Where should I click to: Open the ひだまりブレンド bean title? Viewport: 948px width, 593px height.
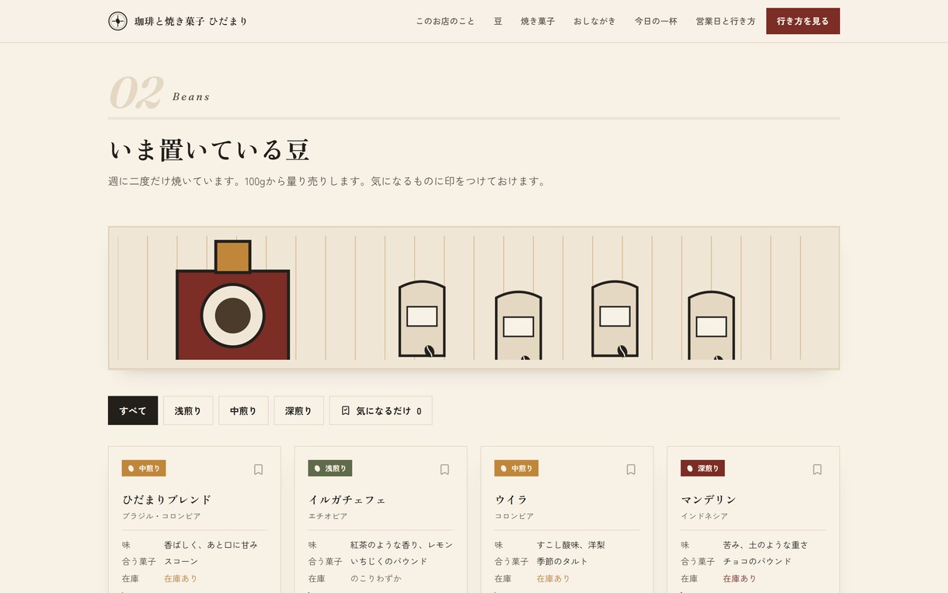coord(167,499)
